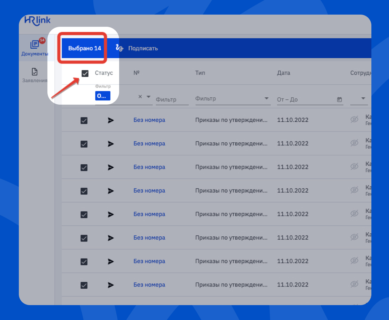Uncheck the checkbox of the first document row

point(84,120)
